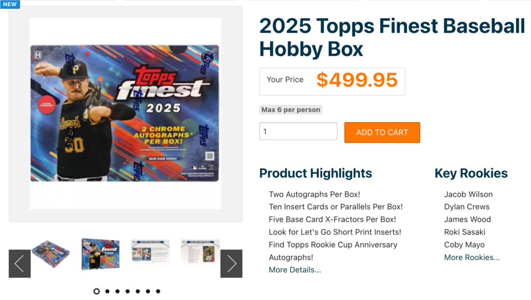Image resolution: width=531 pixels, height=300 pixels.
Task: Expand the More Details link under Product Highlights
Action: coord(295,270)
